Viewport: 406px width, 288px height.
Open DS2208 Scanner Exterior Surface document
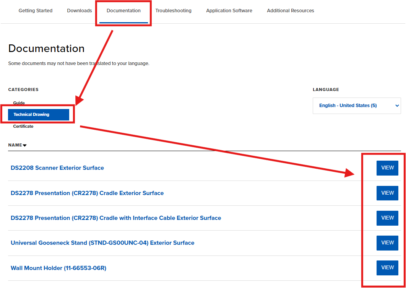pos(57,168)
